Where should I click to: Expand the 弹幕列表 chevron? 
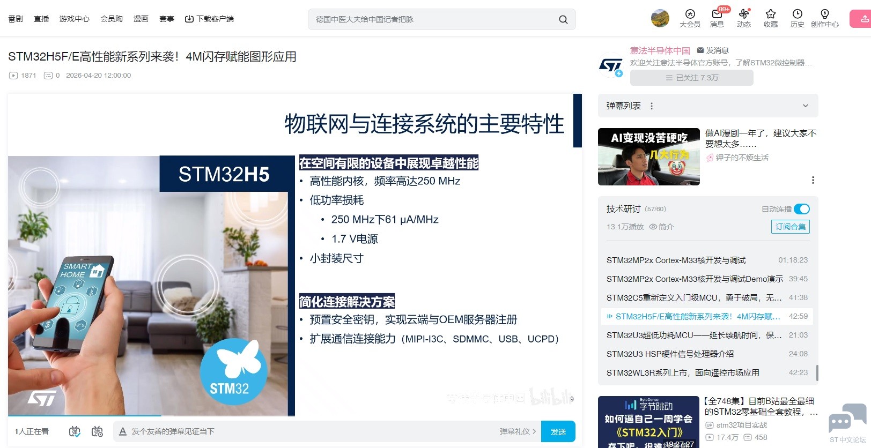pos(805,106)
